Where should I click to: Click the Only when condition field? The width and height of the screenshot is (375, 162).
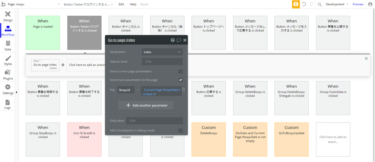point(155,121)
